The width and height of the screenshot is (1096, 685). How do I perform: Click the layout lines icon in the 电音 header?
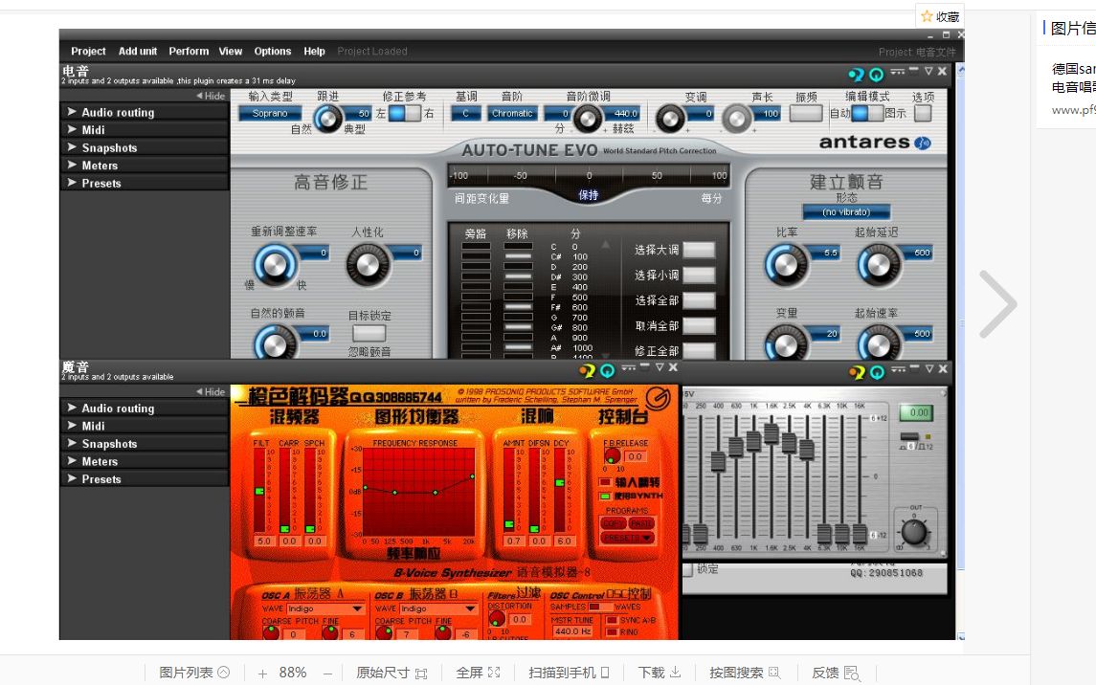click(898, 71)
